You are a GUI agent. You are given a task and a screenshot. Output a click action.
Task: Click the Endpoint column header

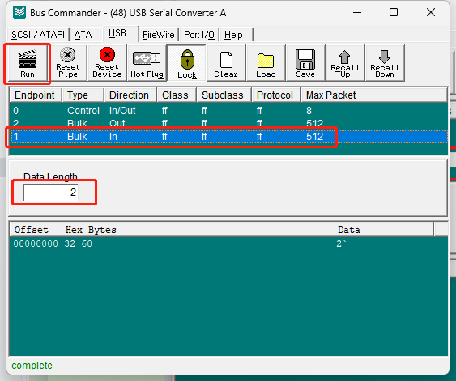36,95
